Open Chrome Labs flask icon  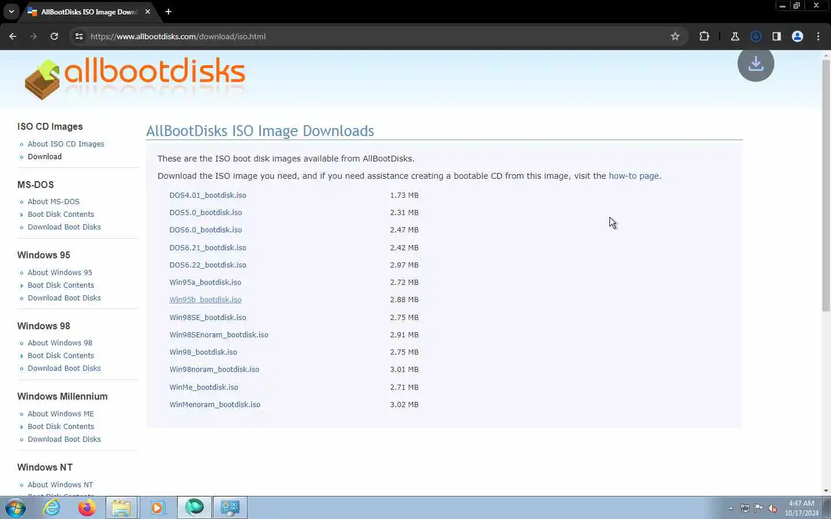pyautogui.click(x=735, y=36)
